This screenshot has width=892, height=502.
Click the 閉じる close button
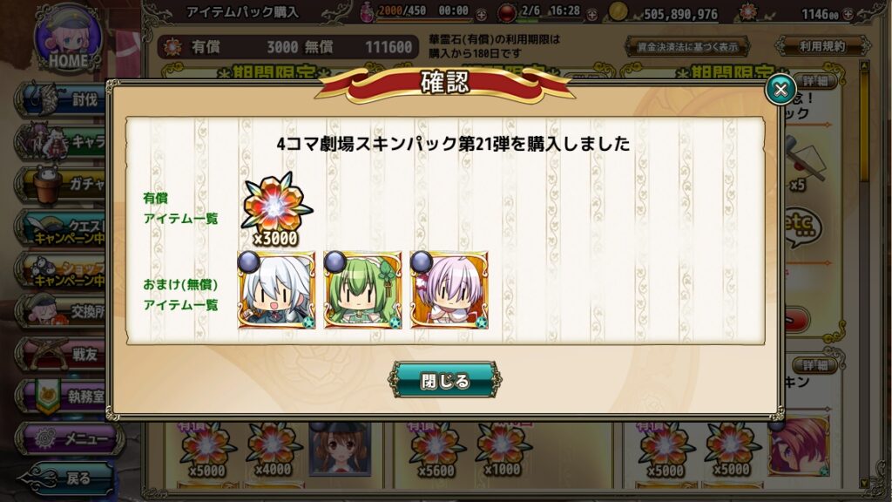pyautogui.click(x=445, y=380)
